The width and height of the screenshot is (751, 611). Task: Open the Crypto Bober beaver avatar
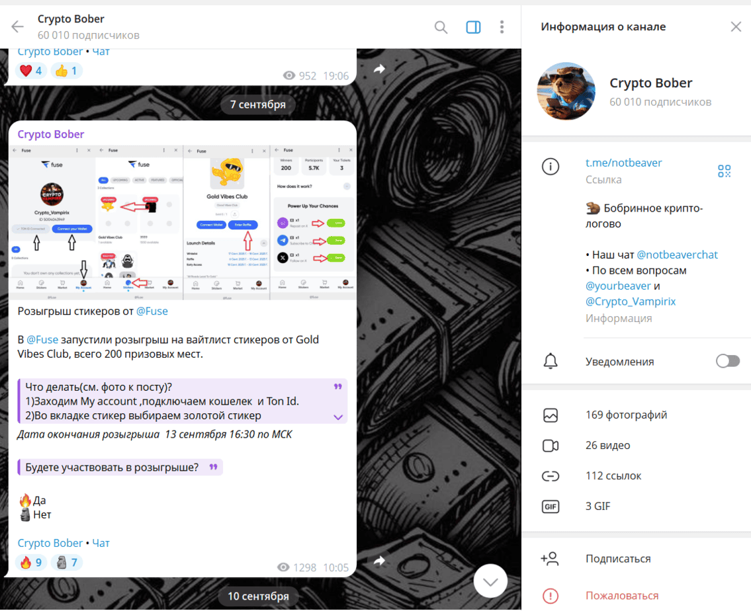tap(566, 91)
